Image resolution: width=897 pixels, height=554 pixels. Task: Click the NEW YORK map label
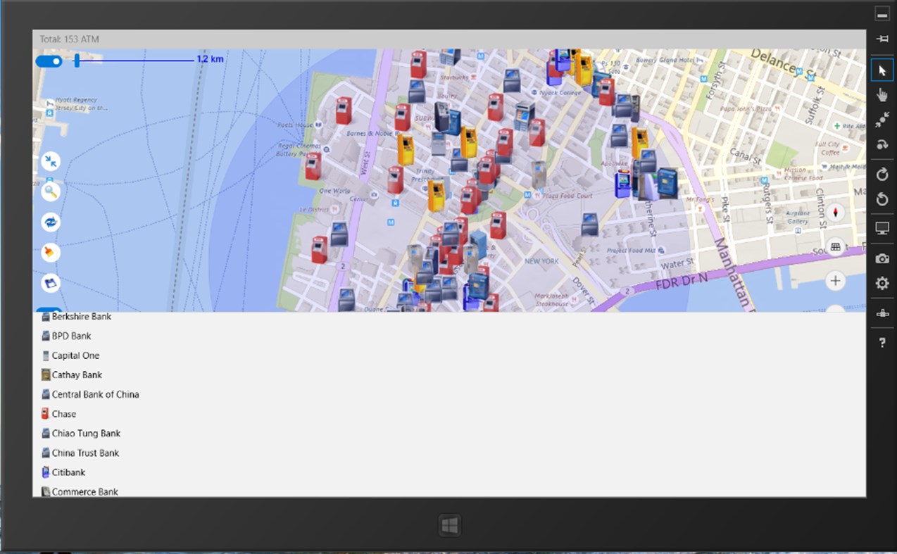point(541,261)
